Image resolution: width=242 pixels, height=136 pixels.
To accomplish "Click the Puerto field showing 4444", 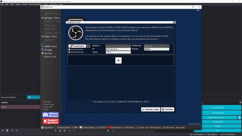I will tap(157, 49).
